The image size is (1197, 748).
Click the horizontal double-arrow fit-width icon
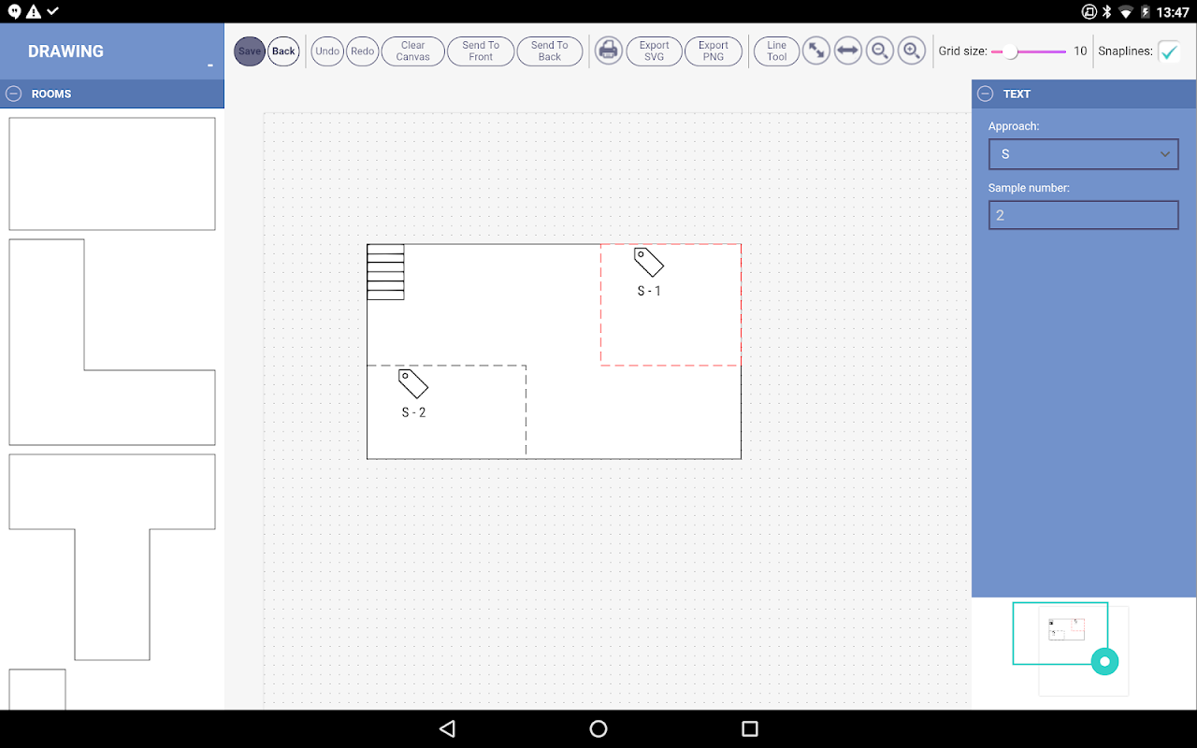(x=848, y=50)
